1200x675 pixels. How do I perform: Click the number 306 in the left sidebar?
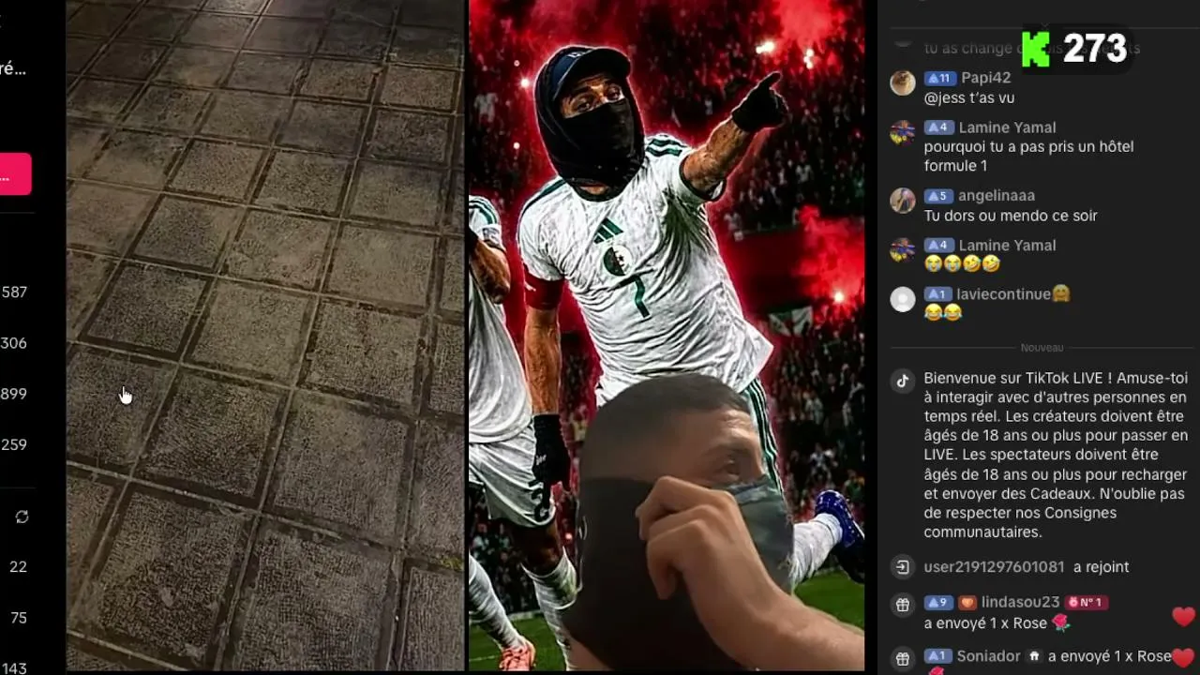pos(14,343)
